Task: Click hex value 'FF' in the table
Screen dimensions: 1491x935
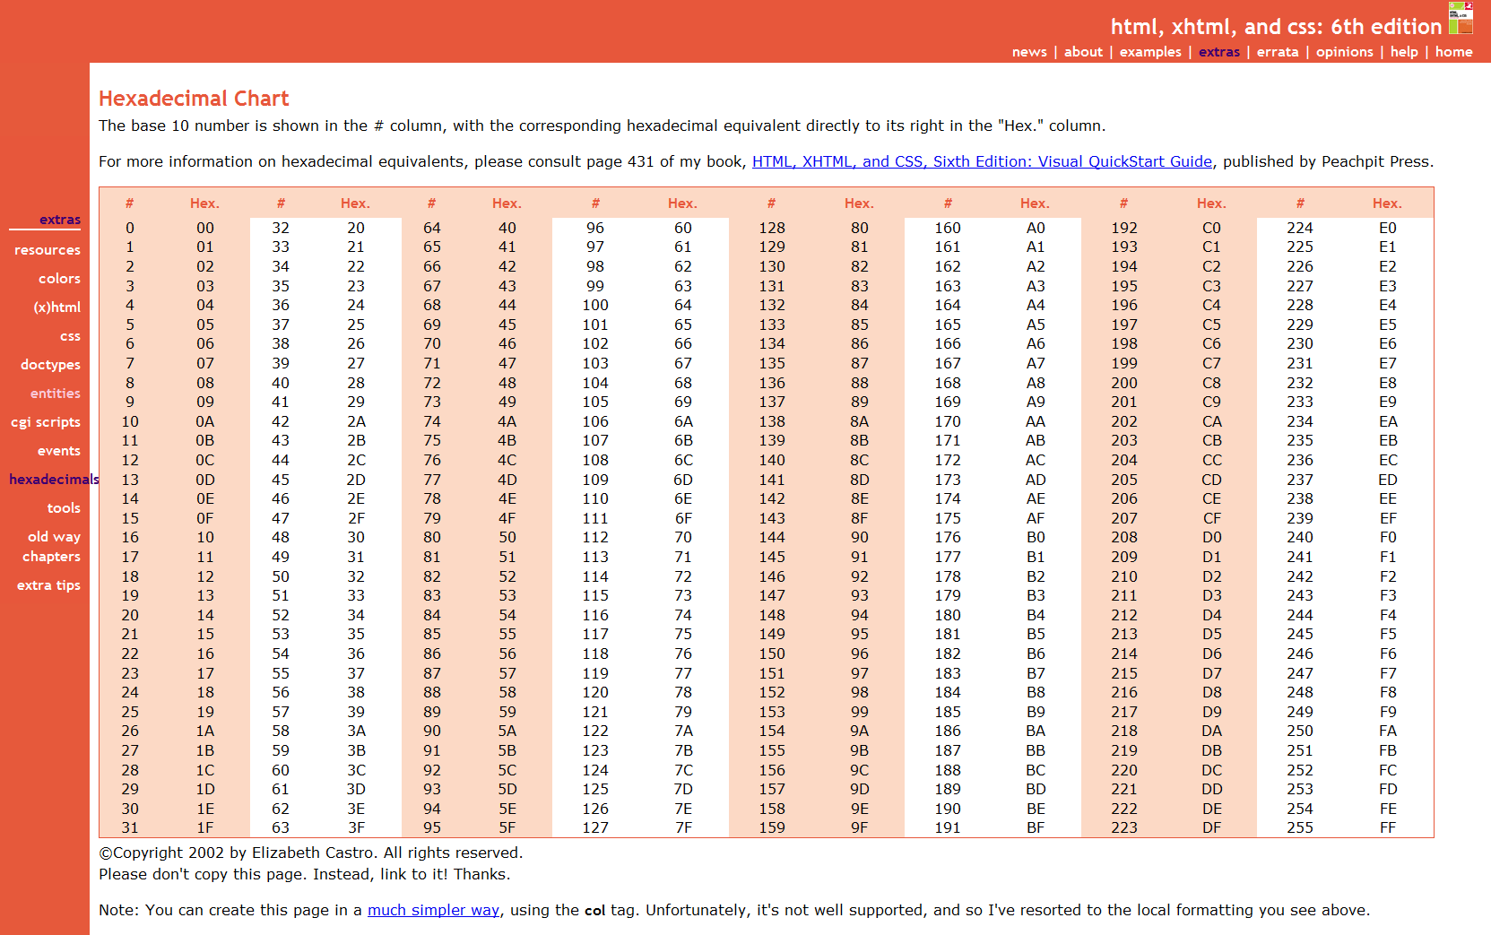Action: point(1387,827)
